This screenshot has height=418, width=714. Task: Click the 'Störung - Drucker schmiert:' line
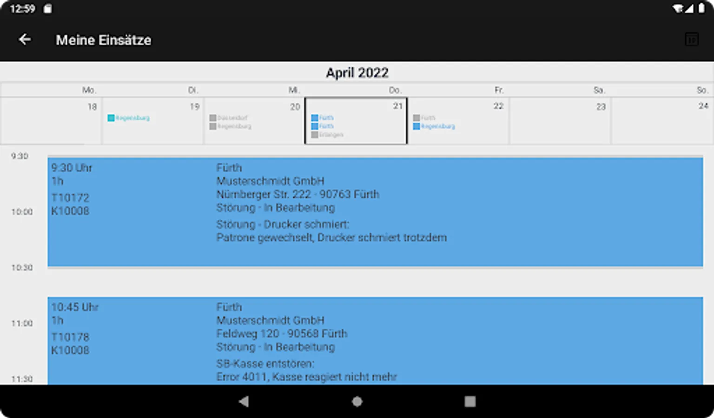point(283,224)
